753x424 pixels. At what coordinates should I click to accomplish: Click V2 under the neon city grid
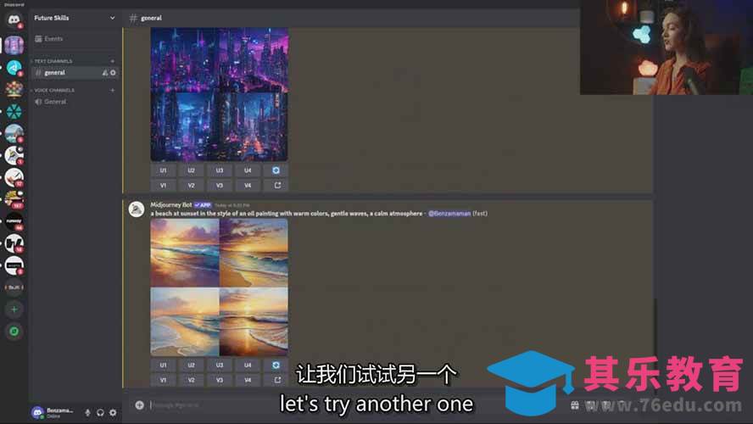[x=191, y=186]
